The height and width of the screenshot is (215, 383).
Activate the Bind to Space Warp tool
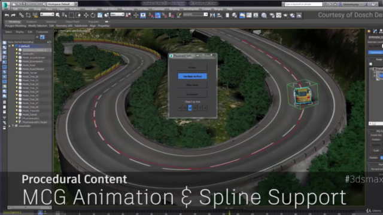point(35,16)
